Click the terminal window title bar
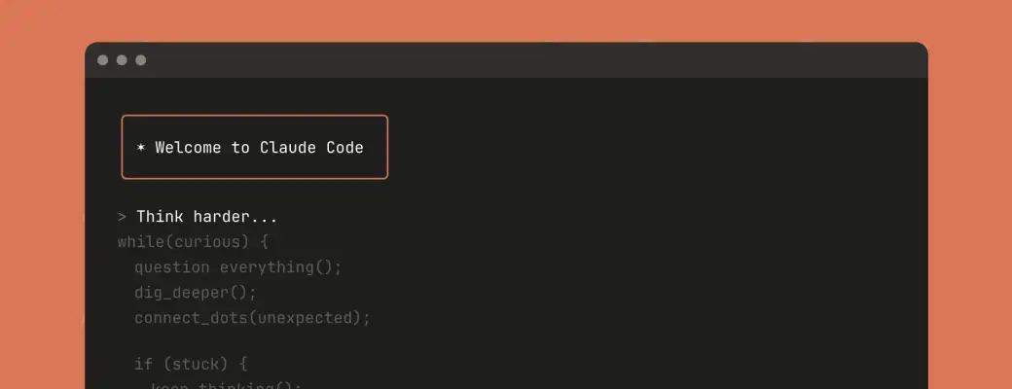This screenshot has height=389, width=1012. click(506, 60)
